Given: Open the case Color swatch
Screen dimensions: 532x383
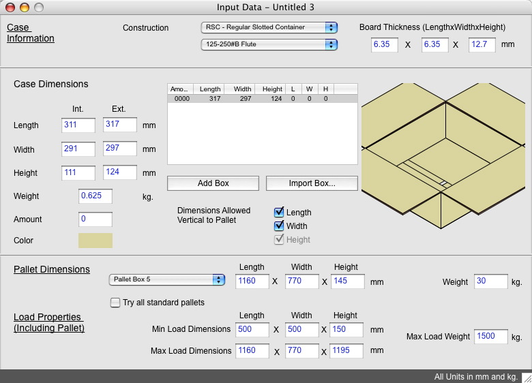Looking at the screenshot, I should (95, 241).
